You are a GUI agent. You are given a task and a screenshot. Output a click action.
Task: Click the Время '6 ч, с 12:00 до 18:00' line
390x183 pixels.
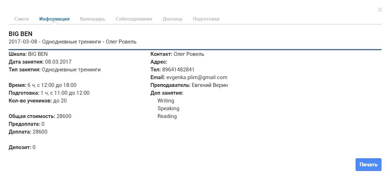tap(43, 85)
